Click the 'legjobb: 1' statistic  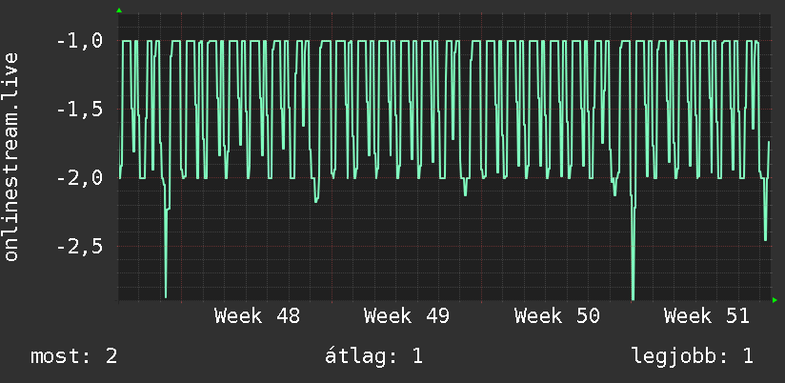tap(693, 356)
